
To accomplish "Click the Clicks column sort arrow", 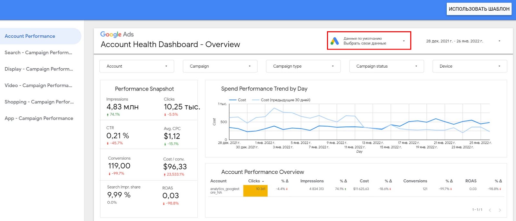I will pos(263,181).
